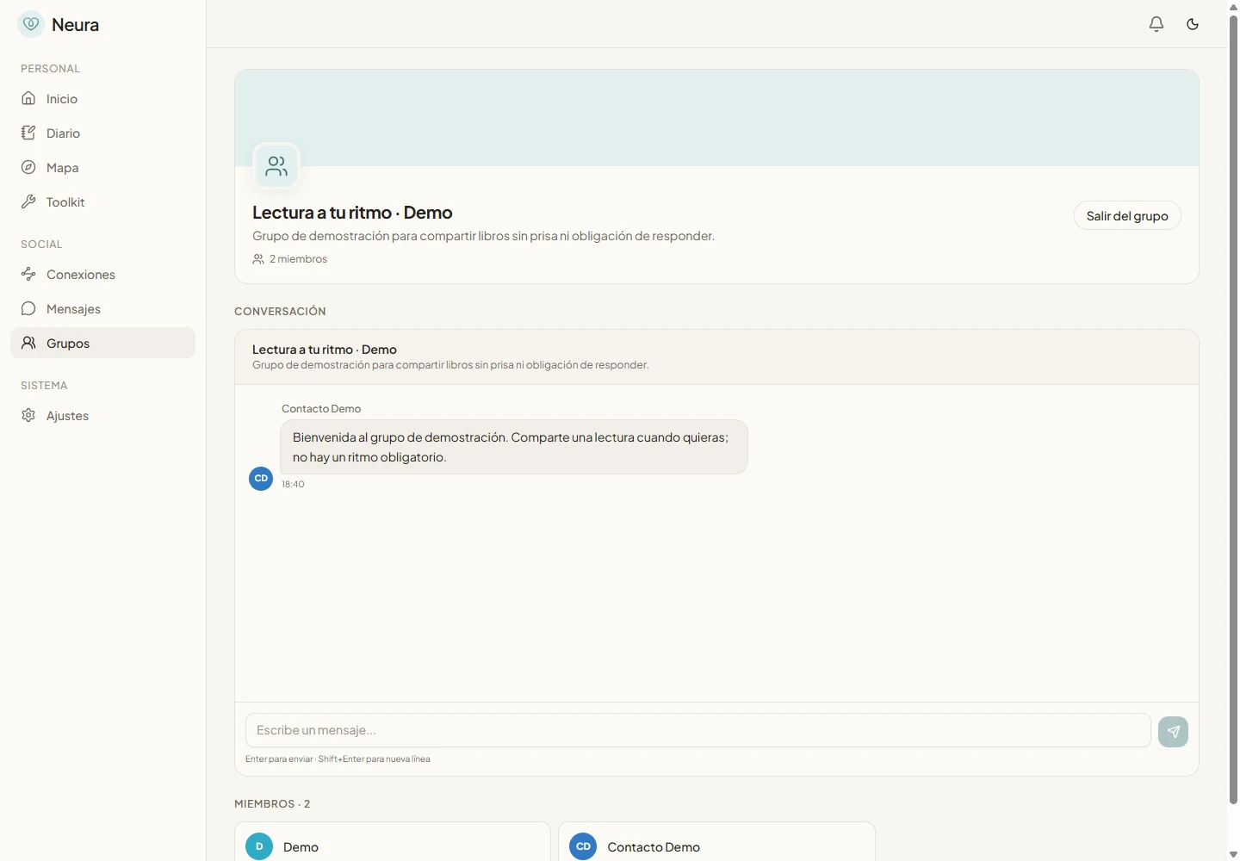Toggle dark mode moon icon
The height and width of the screenshot is (861, 1240).
click(x=1193, y=24)
